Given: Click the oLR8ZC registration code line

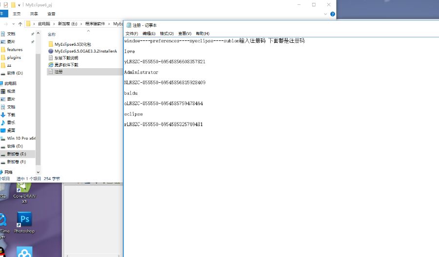Looking at the screenshot, I should 163,103.
